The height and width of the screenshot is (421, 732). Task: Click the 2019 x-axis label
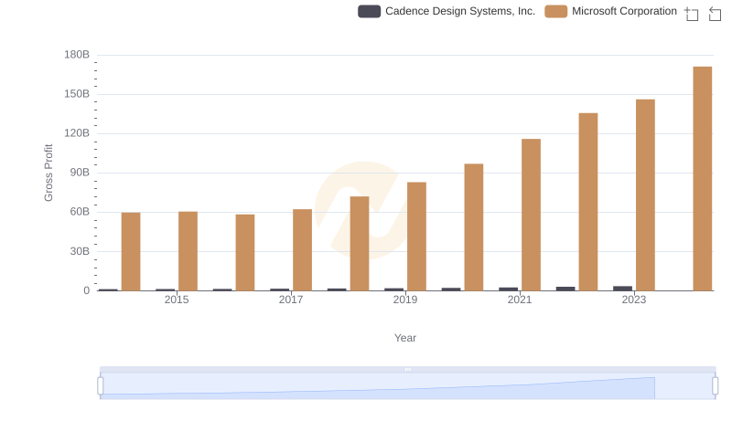tap(404, 300)
